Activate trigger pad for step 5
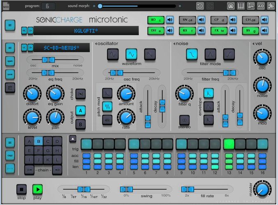This screenshot has height=205, width=278. 134,144
